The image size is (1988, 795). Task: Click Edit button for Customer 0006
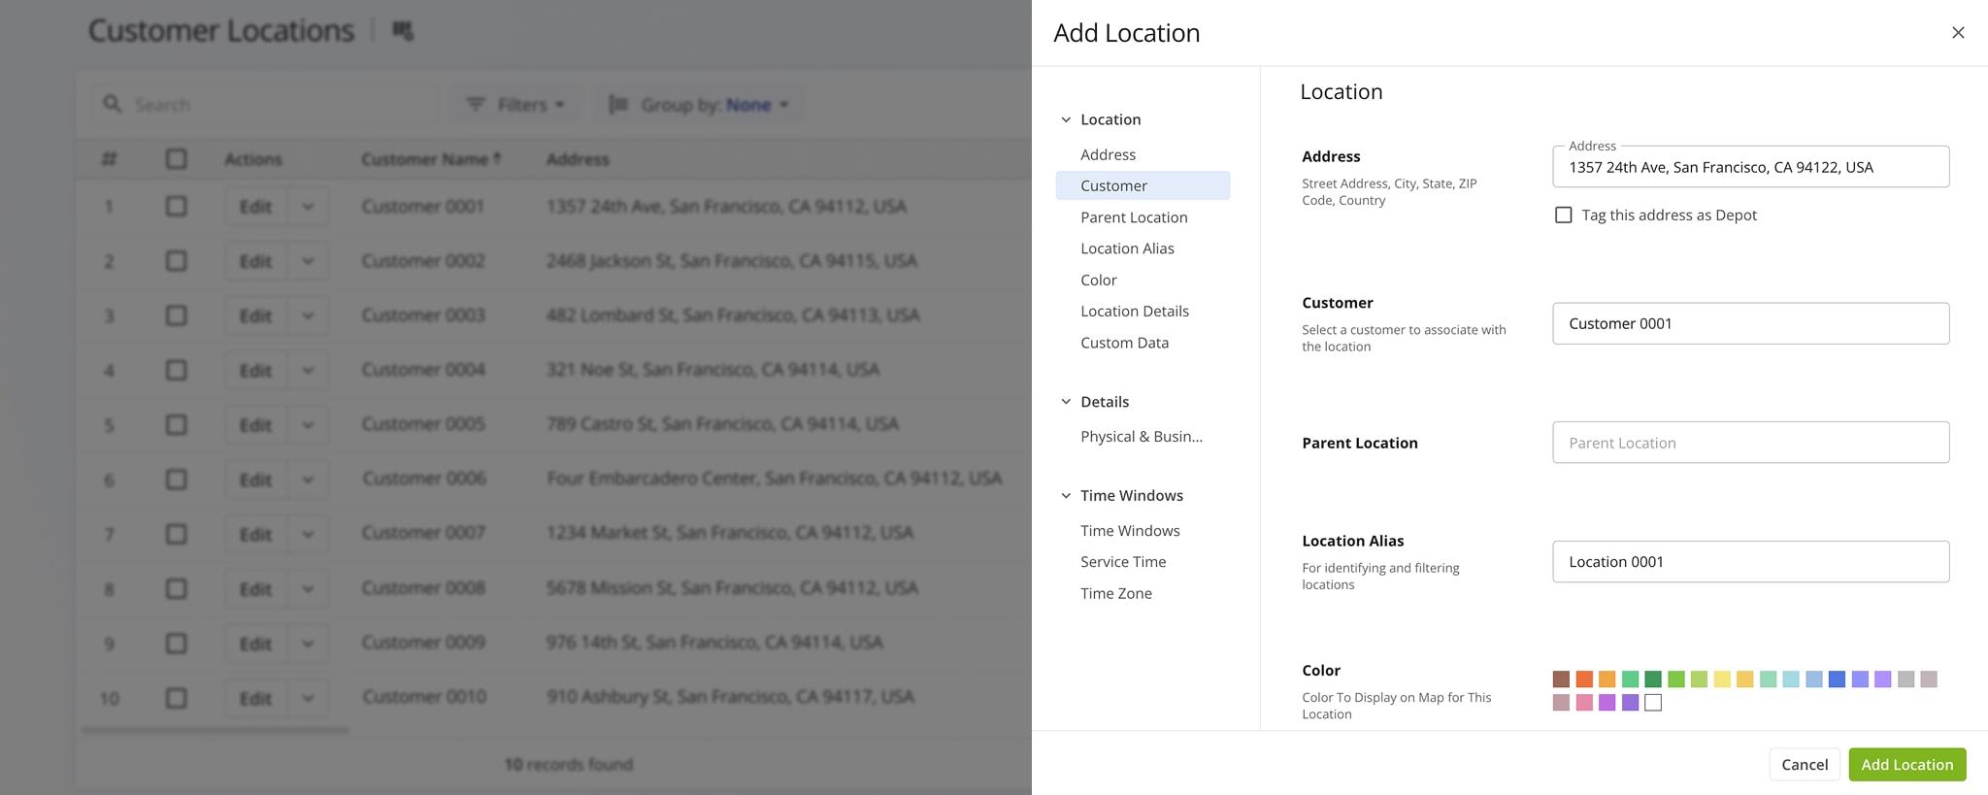coord(256,480)
